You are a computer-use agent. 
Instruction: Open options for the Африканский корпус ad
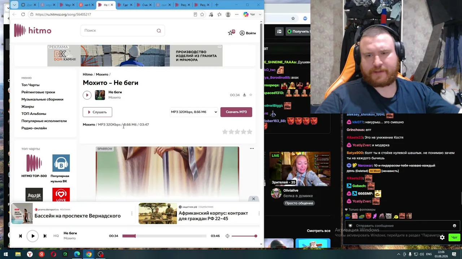pos(259,213)
